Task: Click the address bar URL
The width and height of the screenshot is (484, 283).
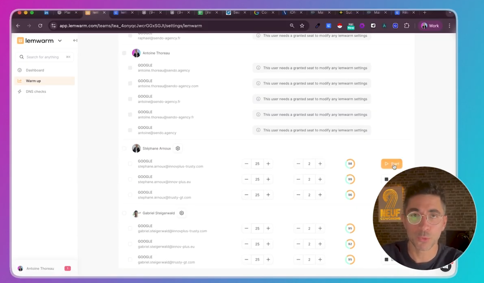Action: [131, 26]
